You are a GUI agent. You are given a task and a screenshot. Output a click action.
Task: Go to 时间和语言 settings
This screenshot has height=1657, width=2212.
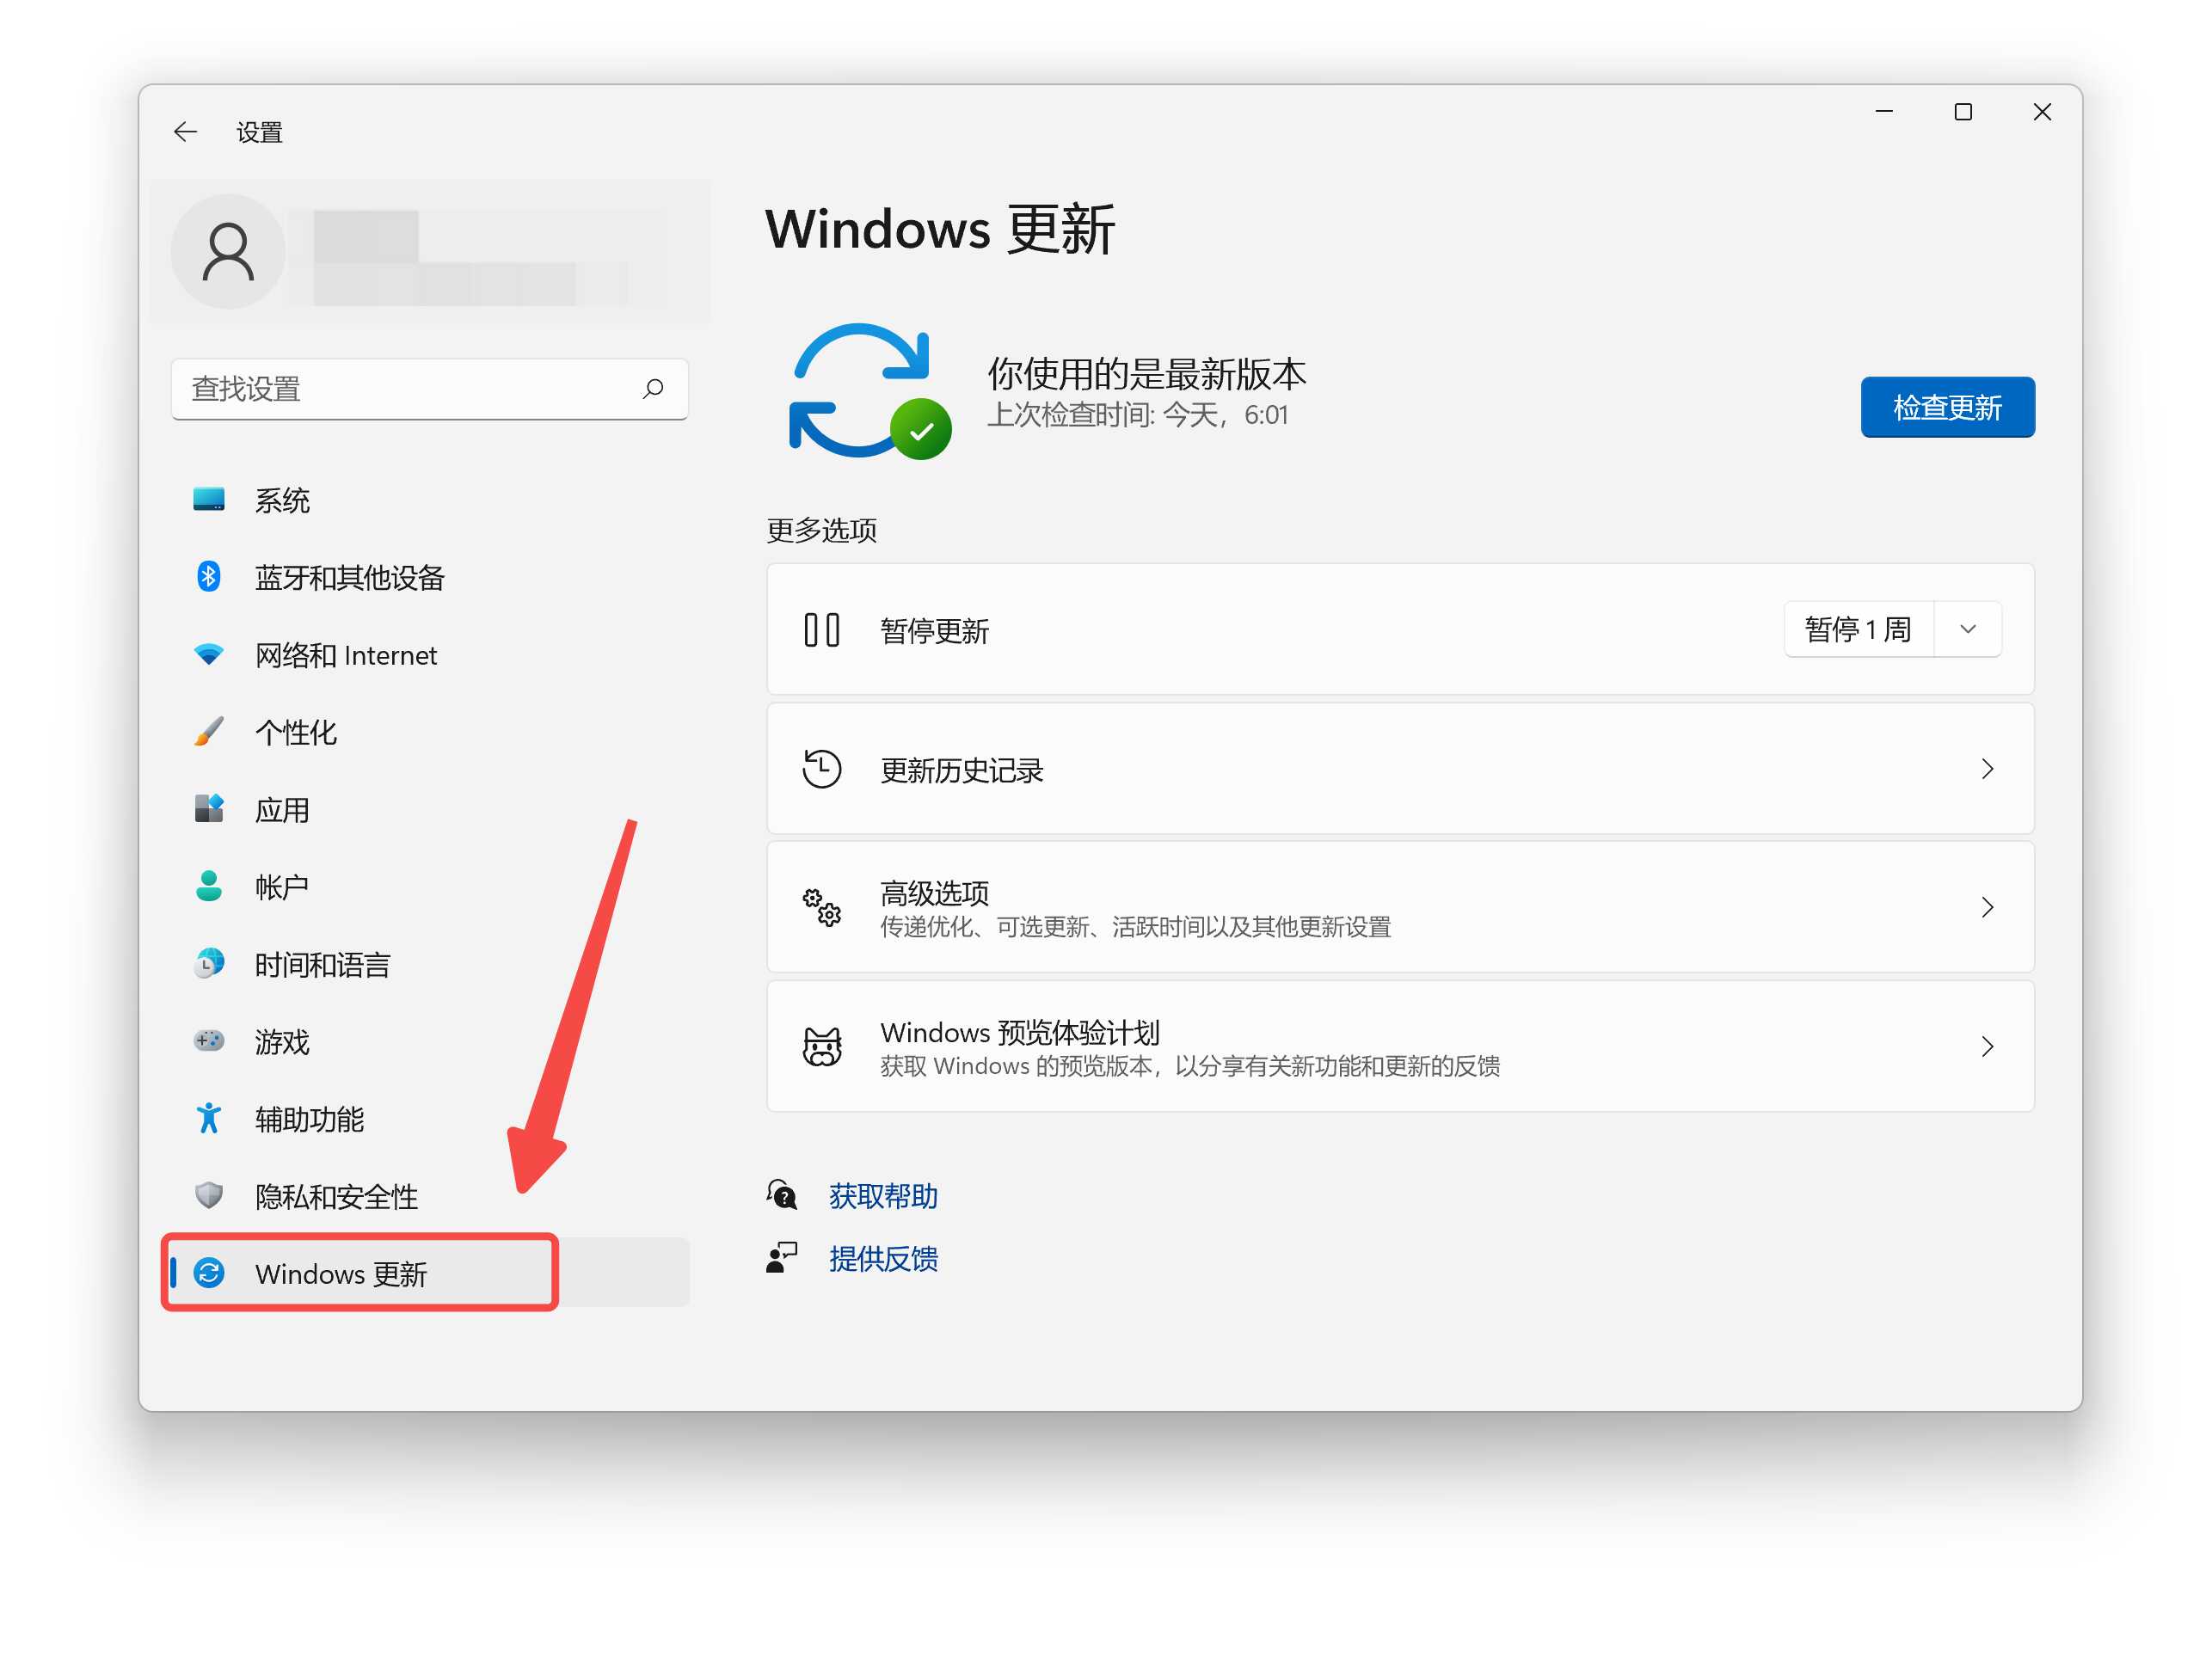click(430, 964)
